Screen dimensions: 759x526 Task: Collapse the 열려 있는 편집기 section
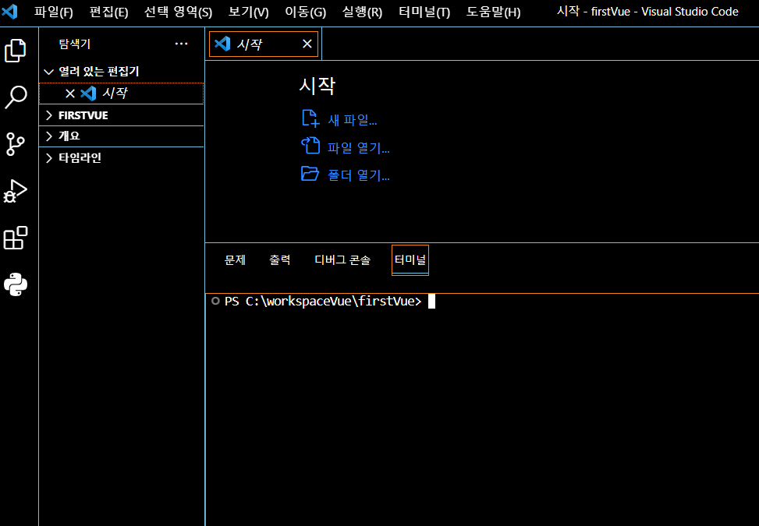pyautogui.click(x=121, y=72)
